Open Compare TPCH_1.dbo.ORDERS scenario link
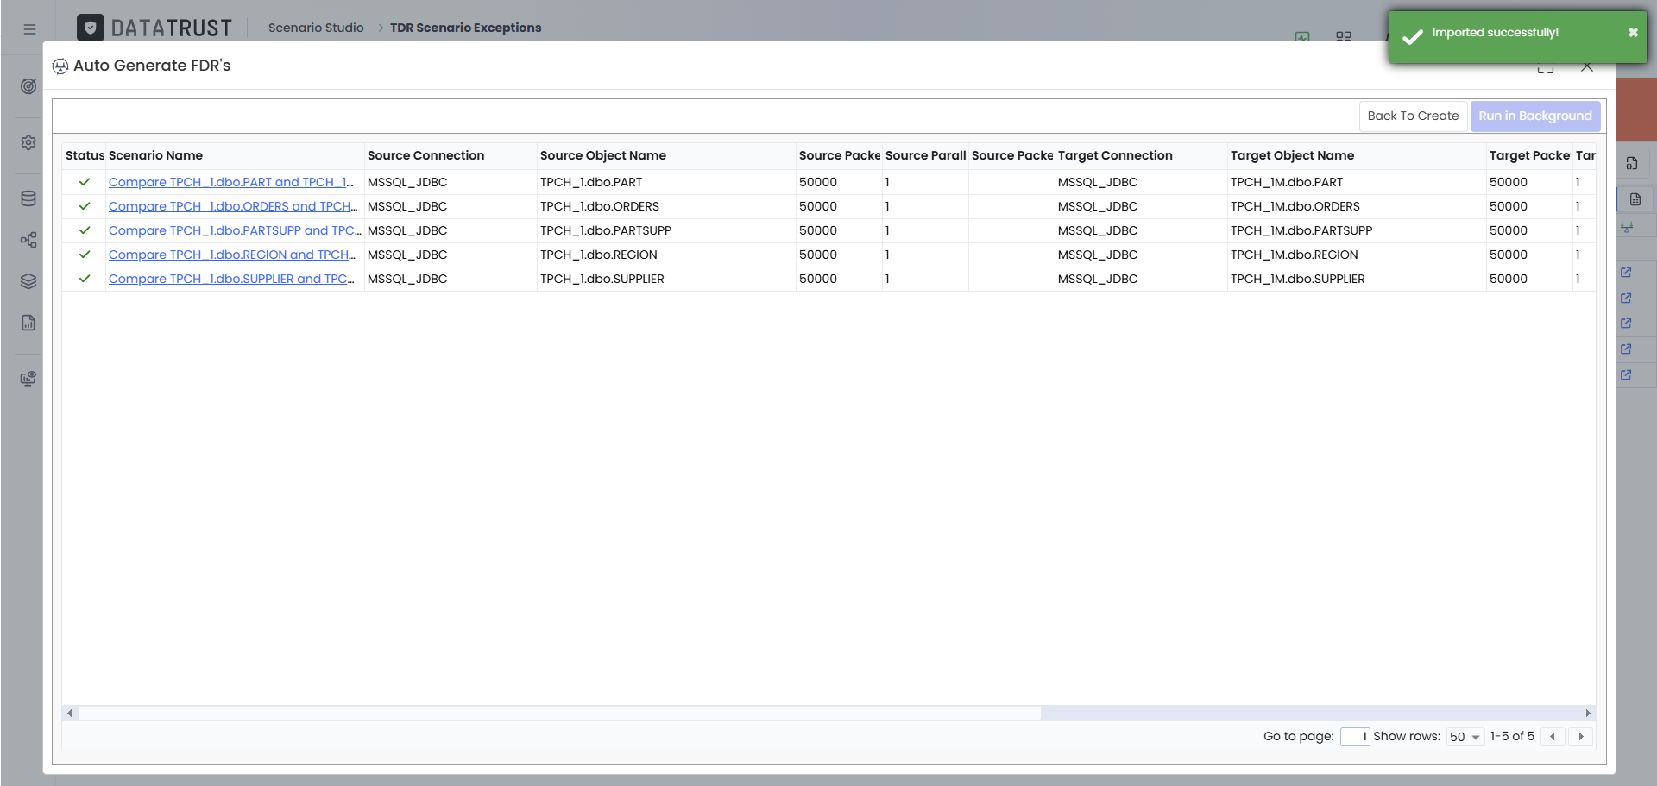 click(x=233, y=206)
